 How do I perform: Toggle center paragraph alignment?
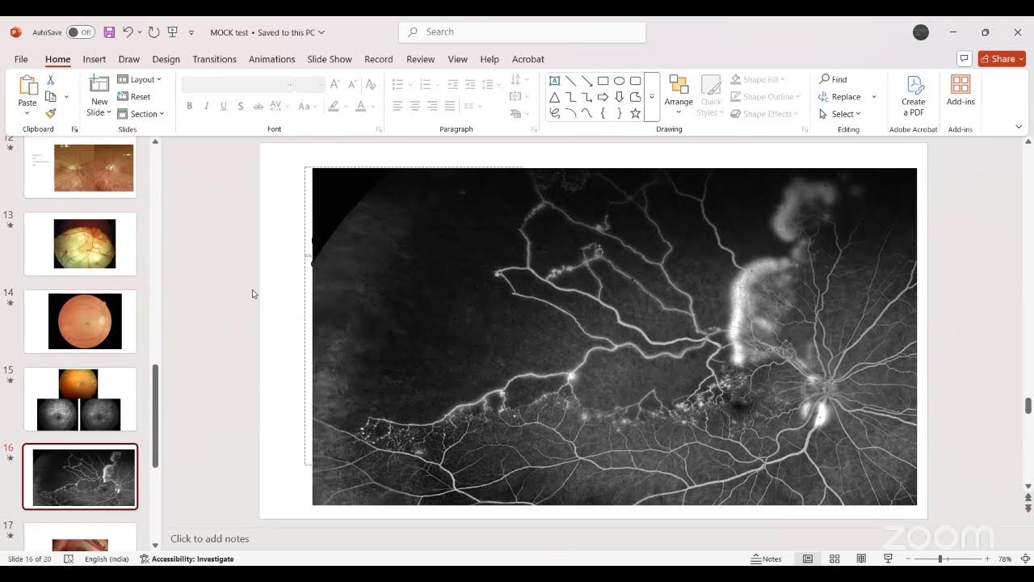(414, 106)
